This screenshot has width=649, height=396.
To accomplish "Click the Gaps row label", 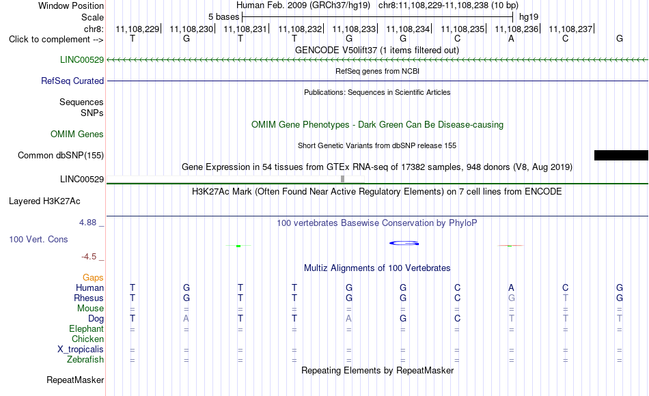I will tap(93, 278).
